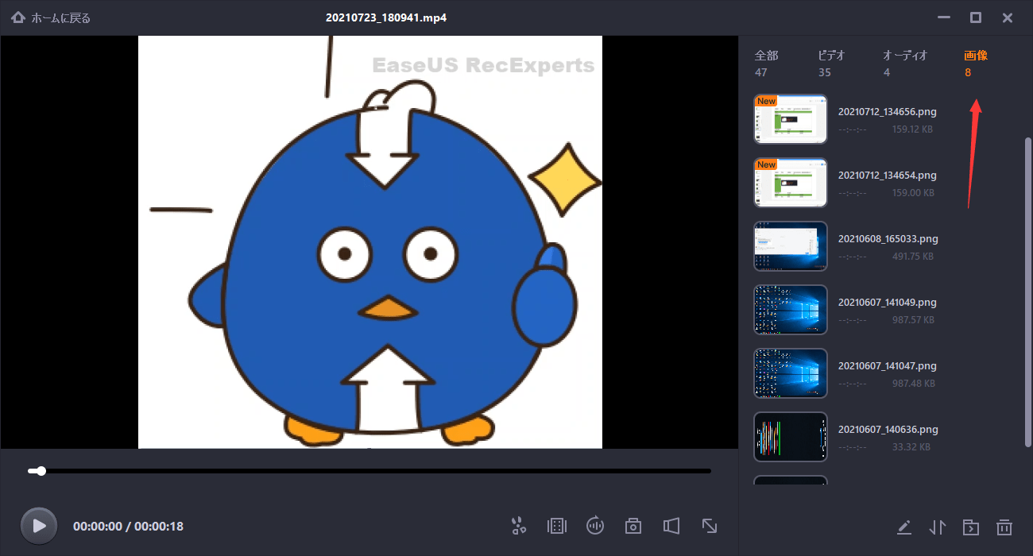The height and width of the screenshot is (556, 1033).
Task: Sort the file list with up-down arrows
Action: tap(938, 527)
